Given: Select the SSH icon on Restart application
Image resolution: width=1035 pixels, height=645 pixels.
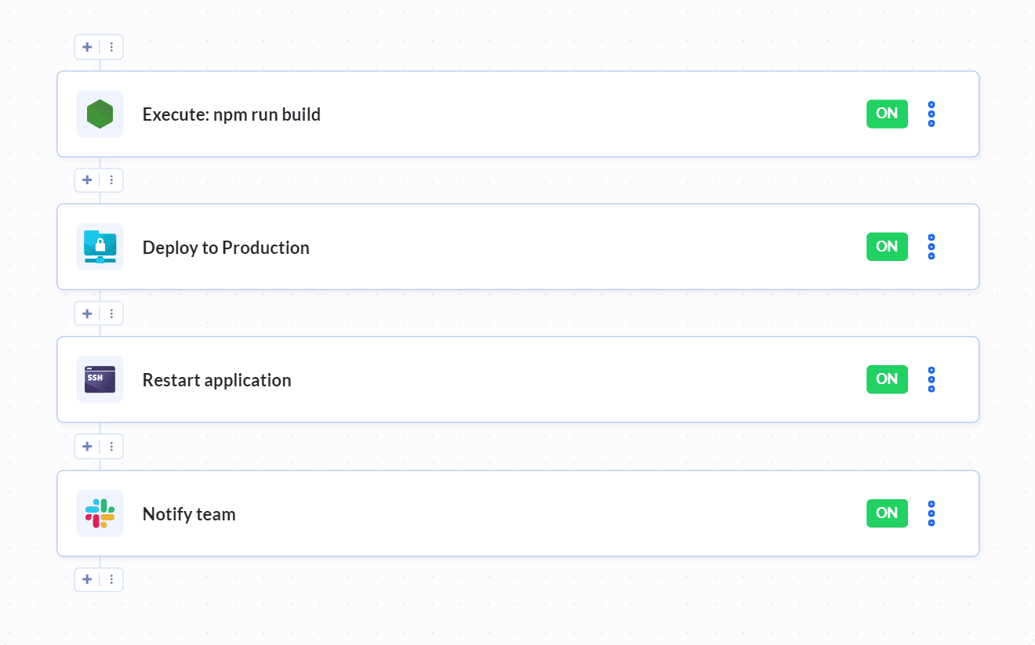Looking at the screenshot, I should tap(100, 379).
